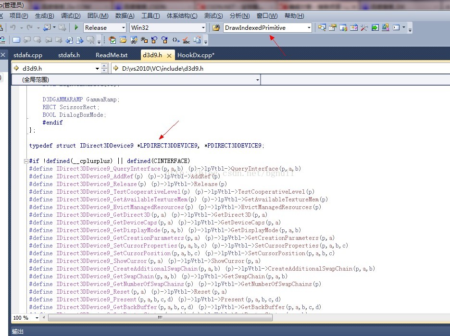Open the 分析(N) menu
The height and width of the screenshot is (336, 450).
pos(239,16)
